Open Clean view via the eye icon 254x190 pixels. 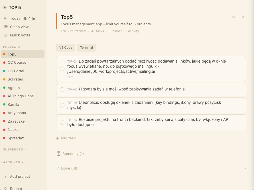pyautogui.click(x=5, y=27)
